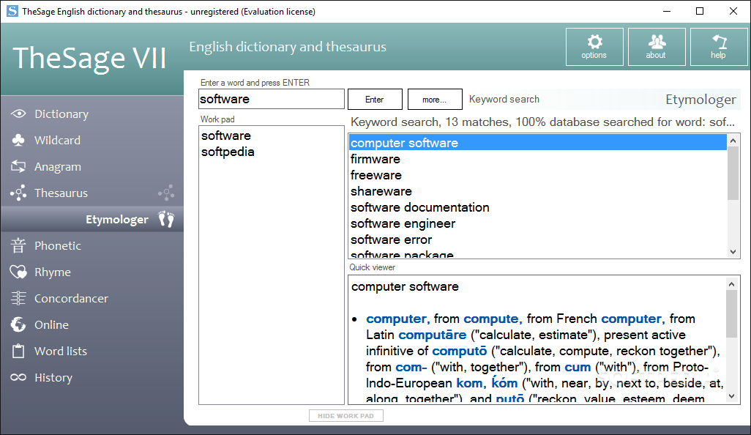Open the Rhyme search
The image size is (751, 435).
53,272
